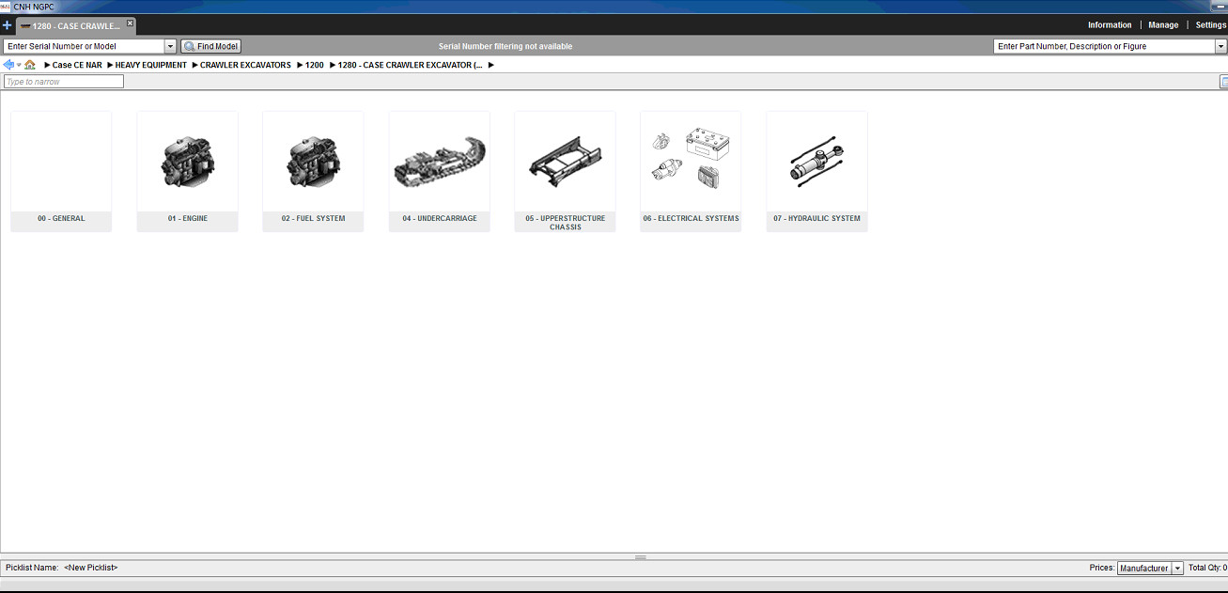Click the 01 - ENGINE label
The height and width of the screenshot is (593, 1228).
[x=188, y=218]
